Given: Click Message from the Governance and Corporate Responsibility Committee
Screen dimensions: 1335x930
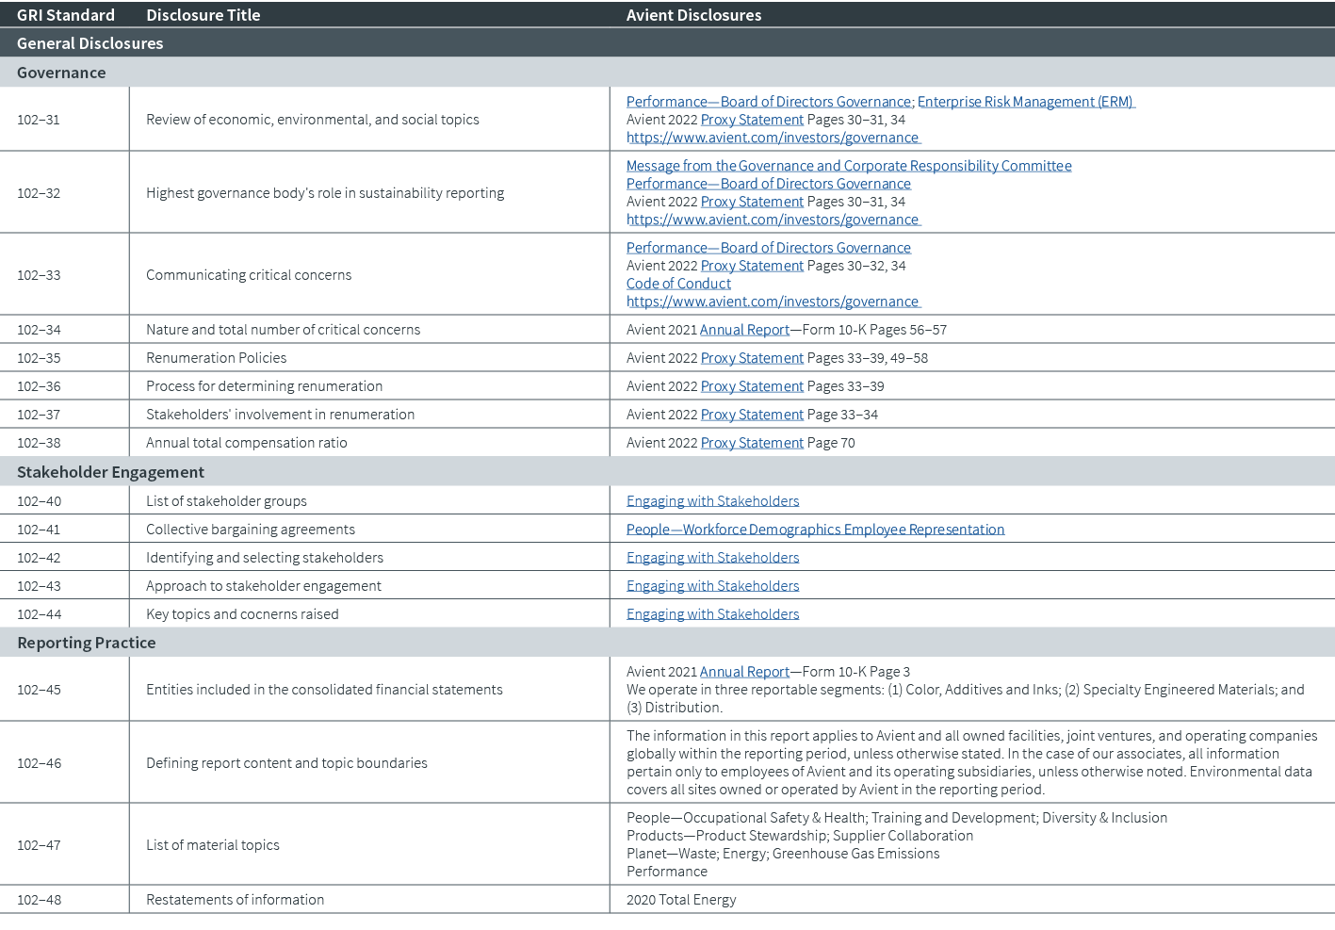Looking at the screenshot, I should (848, 165).
